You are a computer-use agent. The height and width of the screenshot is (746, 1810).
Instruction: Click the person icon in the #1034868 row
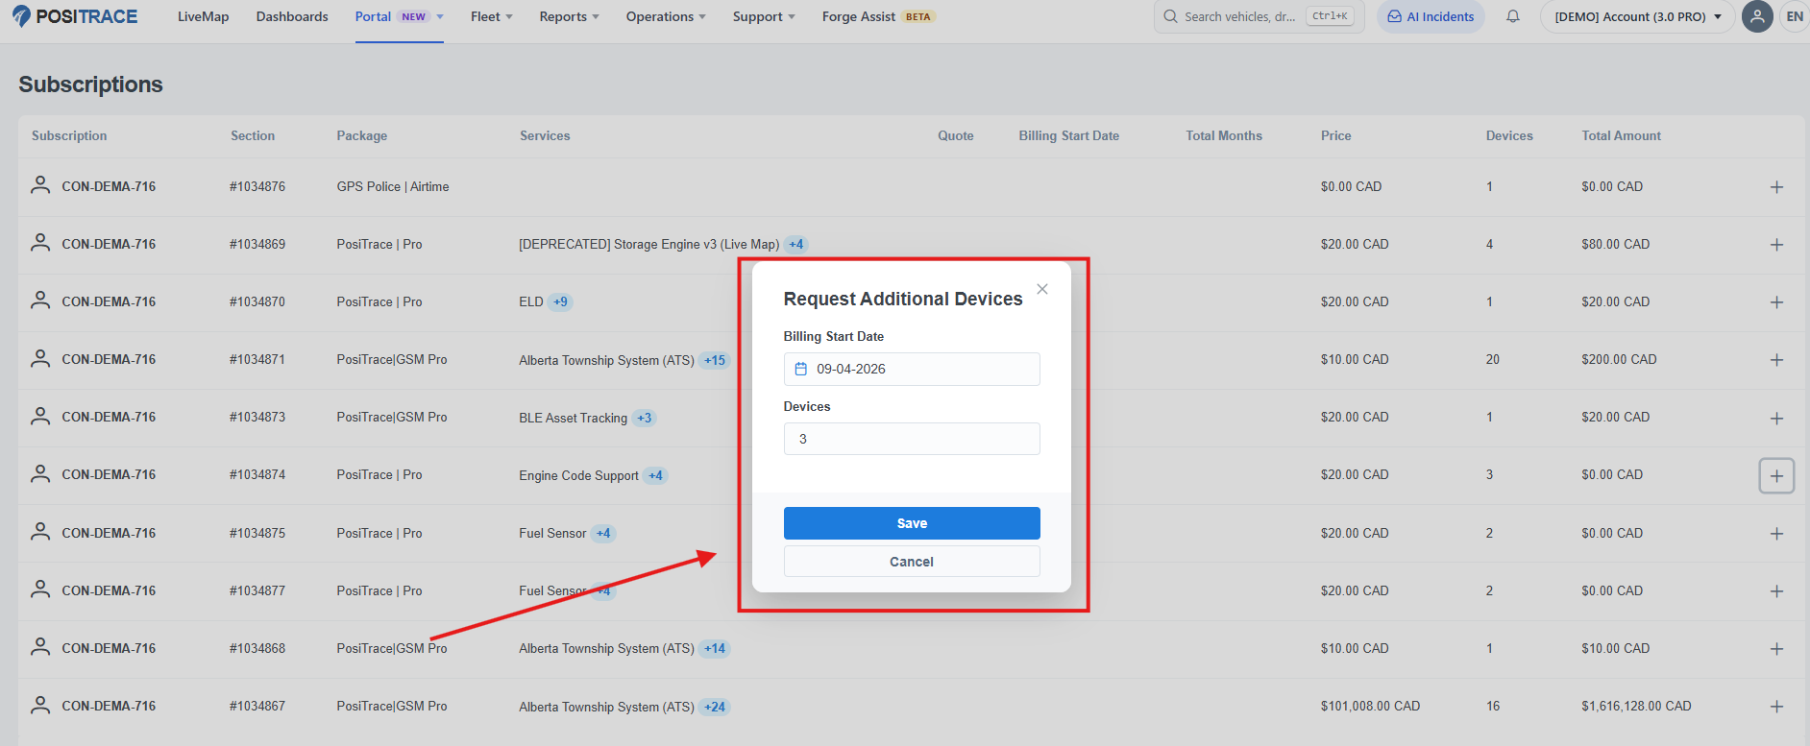click(40, 647)
